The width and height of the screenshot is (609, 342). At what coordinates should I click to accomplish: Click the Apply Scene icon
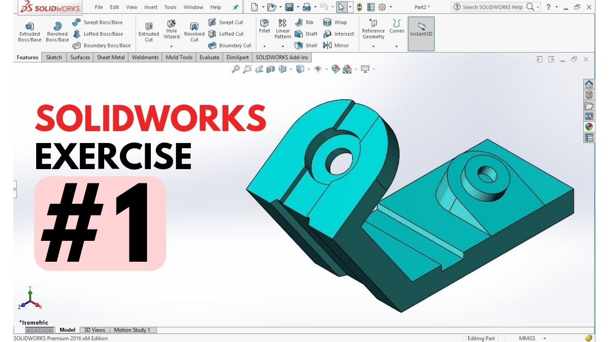point(347,69)
